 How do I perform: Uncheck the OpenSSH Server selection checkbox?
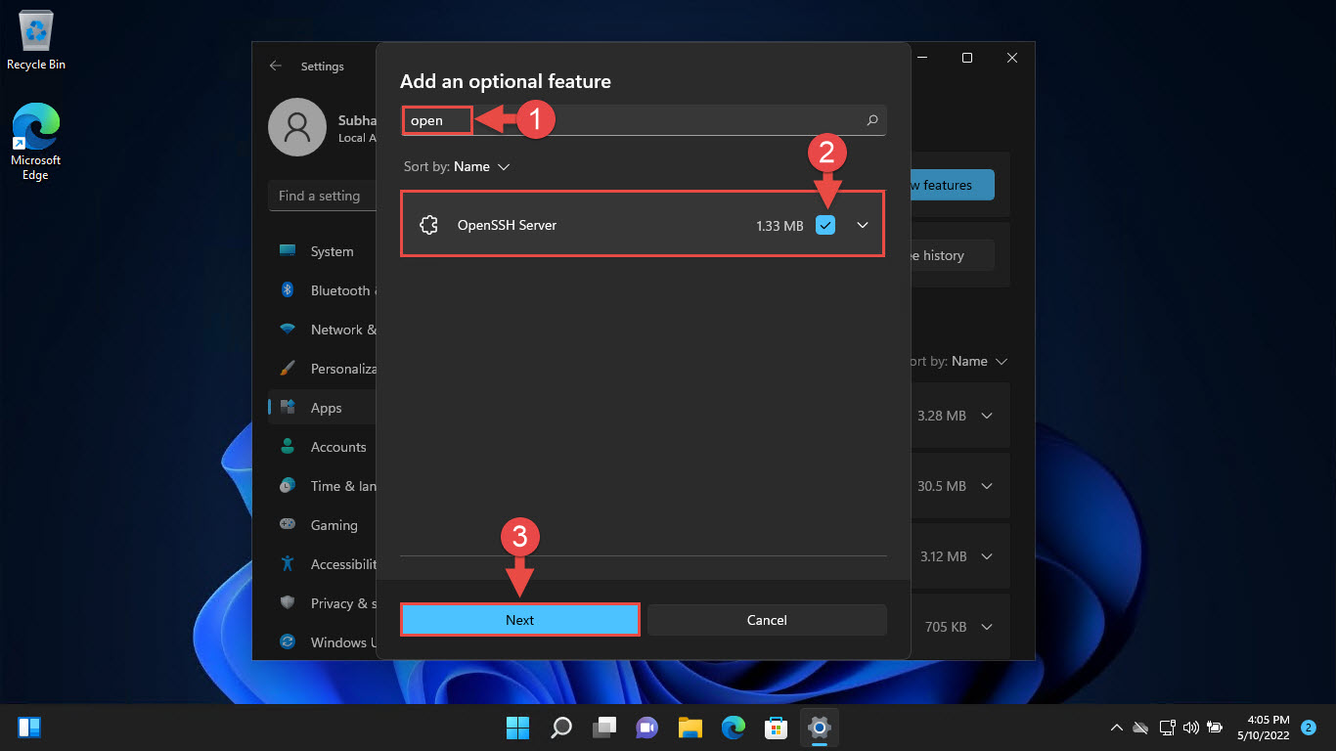[825, 224]
